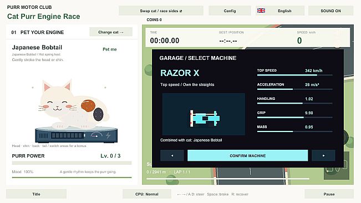Screen dimensions: 361x203
Task: Click the gauge dial on the engine base
Action: [96, 135]
